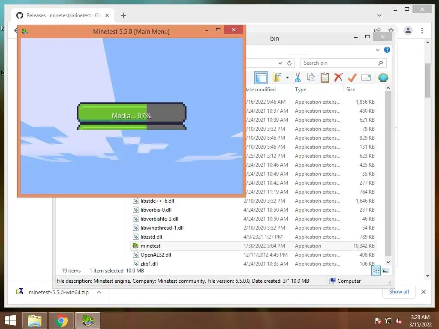This screenshot has width=439, height=329.
Task: Open the Chrome three-dot menu
Action: click(422, 30)
